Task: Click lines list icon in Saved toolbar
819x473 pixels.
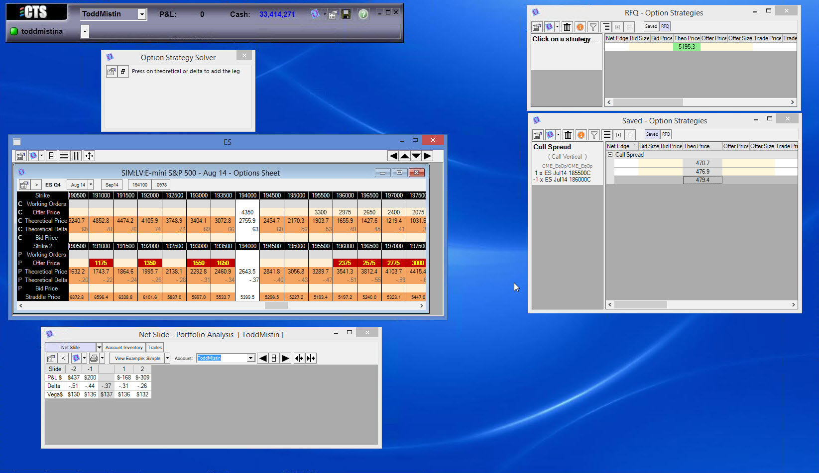Action: tap(607, 135)
